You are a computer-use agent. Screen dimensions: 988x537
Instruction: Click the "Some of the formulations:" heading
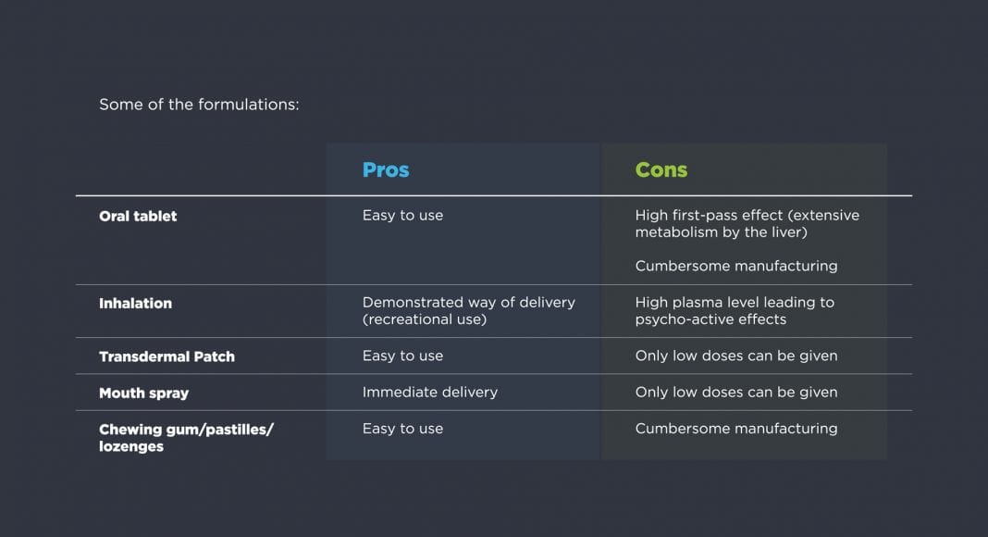point(199,105)
